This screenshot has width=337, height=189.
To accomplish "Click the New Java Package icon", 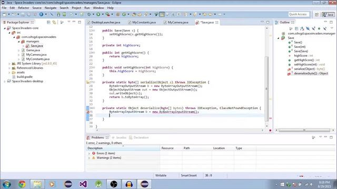I will tap(118, 14).
